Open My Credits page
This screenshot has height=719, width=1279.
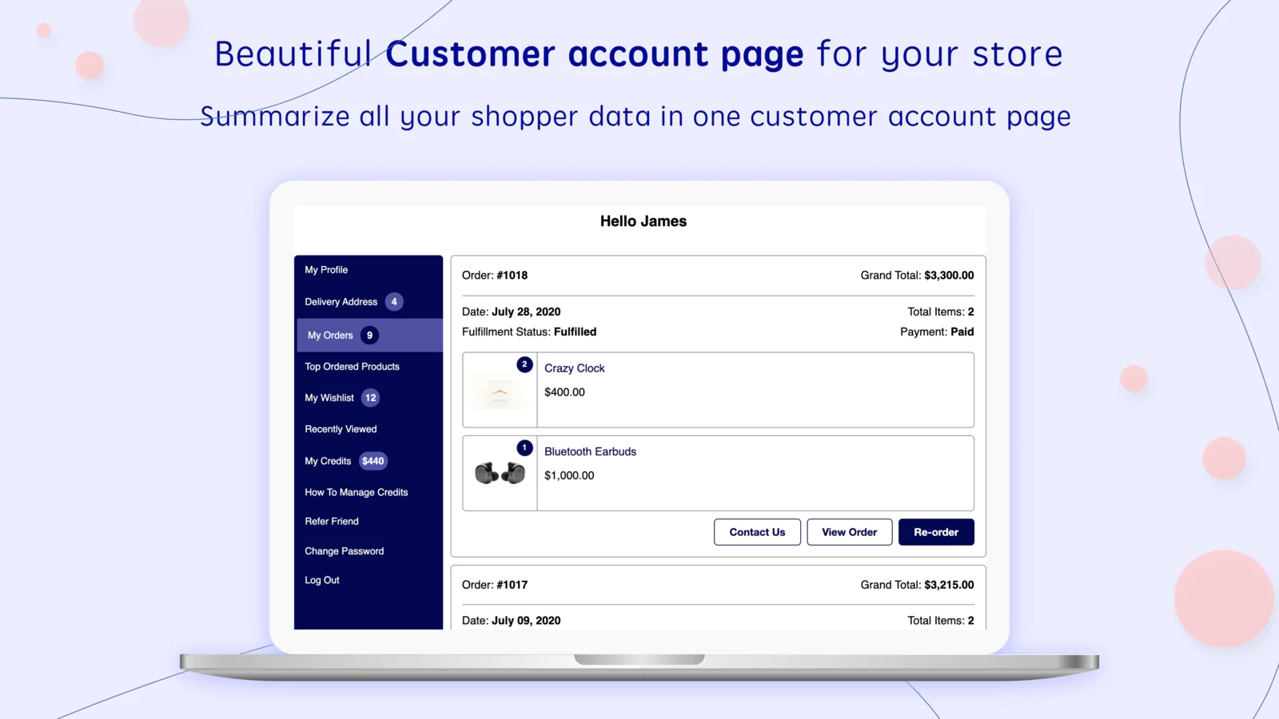click(x=328, y=461)
